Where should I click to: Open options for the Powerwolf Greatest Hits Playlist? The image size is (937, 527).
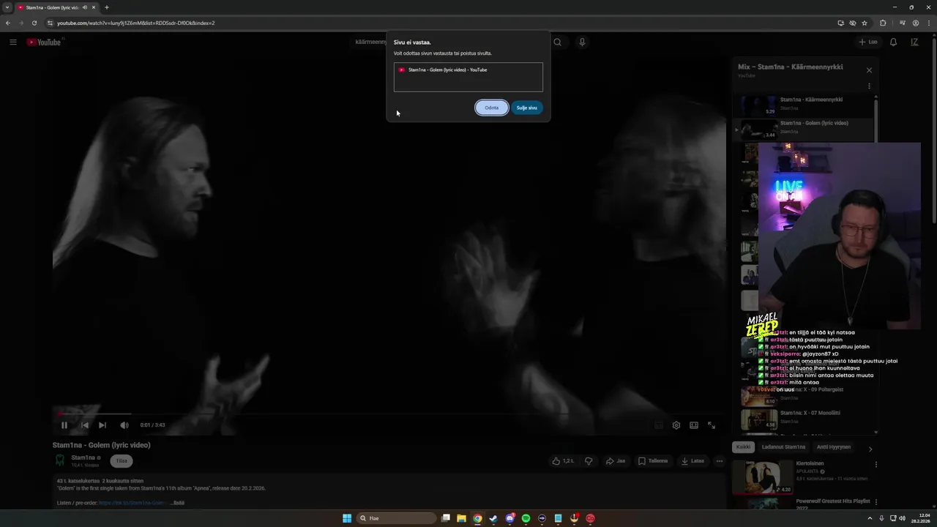[x=876, y=502]
